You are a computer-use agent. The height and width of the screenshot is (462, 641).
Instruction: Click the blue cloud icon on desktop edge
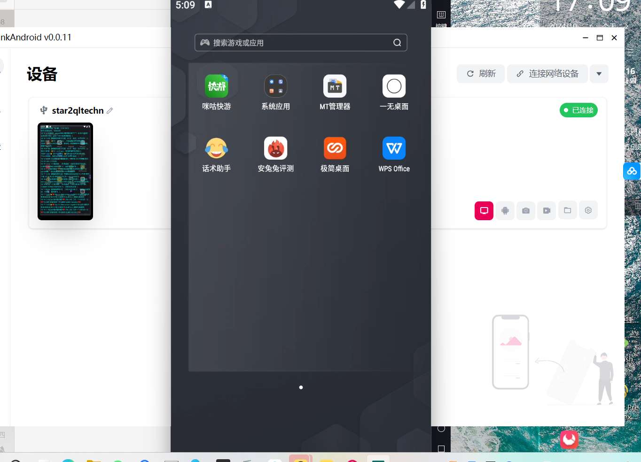[632, 171]
